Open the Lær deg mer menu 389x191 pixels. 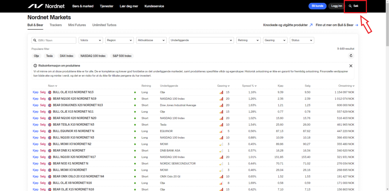pyautogui.click(x=129, y=6)
